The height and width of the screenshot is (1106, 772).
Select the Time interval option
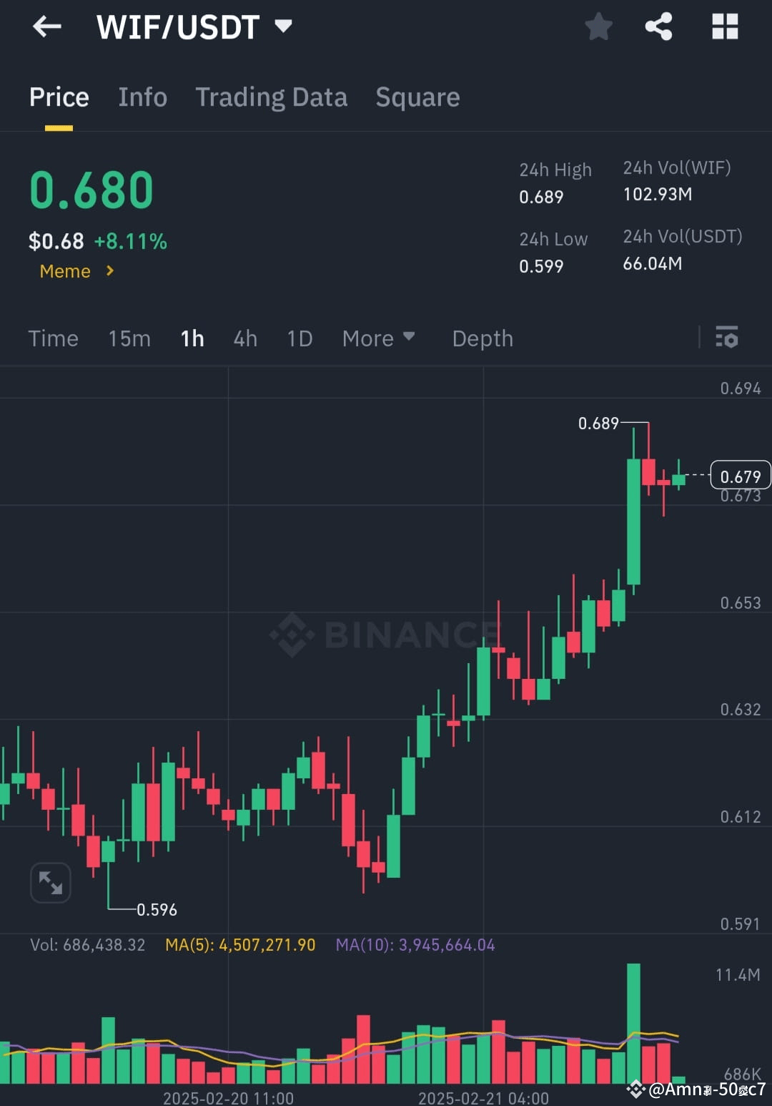(53, 338)
